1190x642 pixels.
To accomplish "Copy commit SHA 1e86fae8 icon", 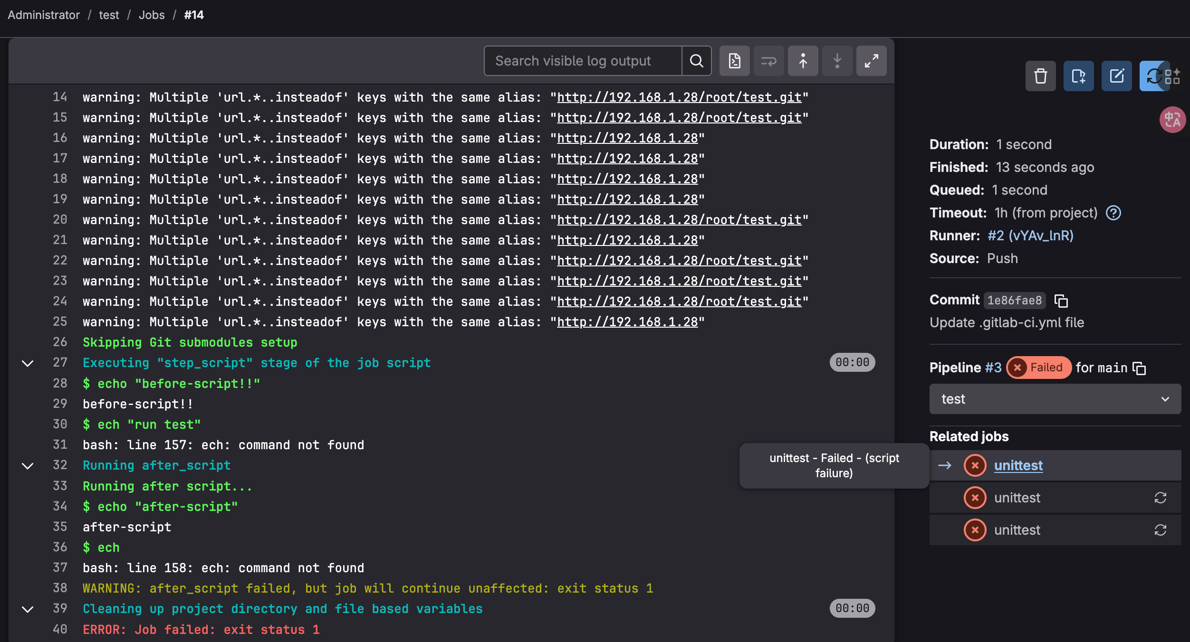I will [1061, 301].
